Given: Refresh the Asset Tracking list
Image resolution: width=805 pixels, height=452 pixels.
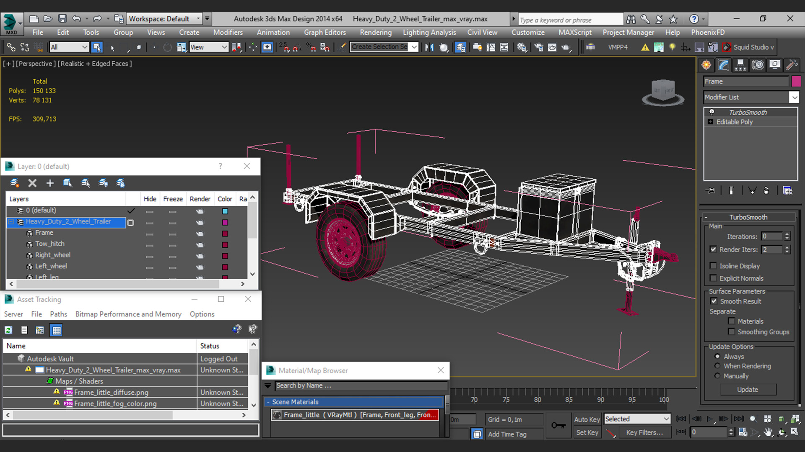Looking at the screenshot, I should tap(8, 330).
